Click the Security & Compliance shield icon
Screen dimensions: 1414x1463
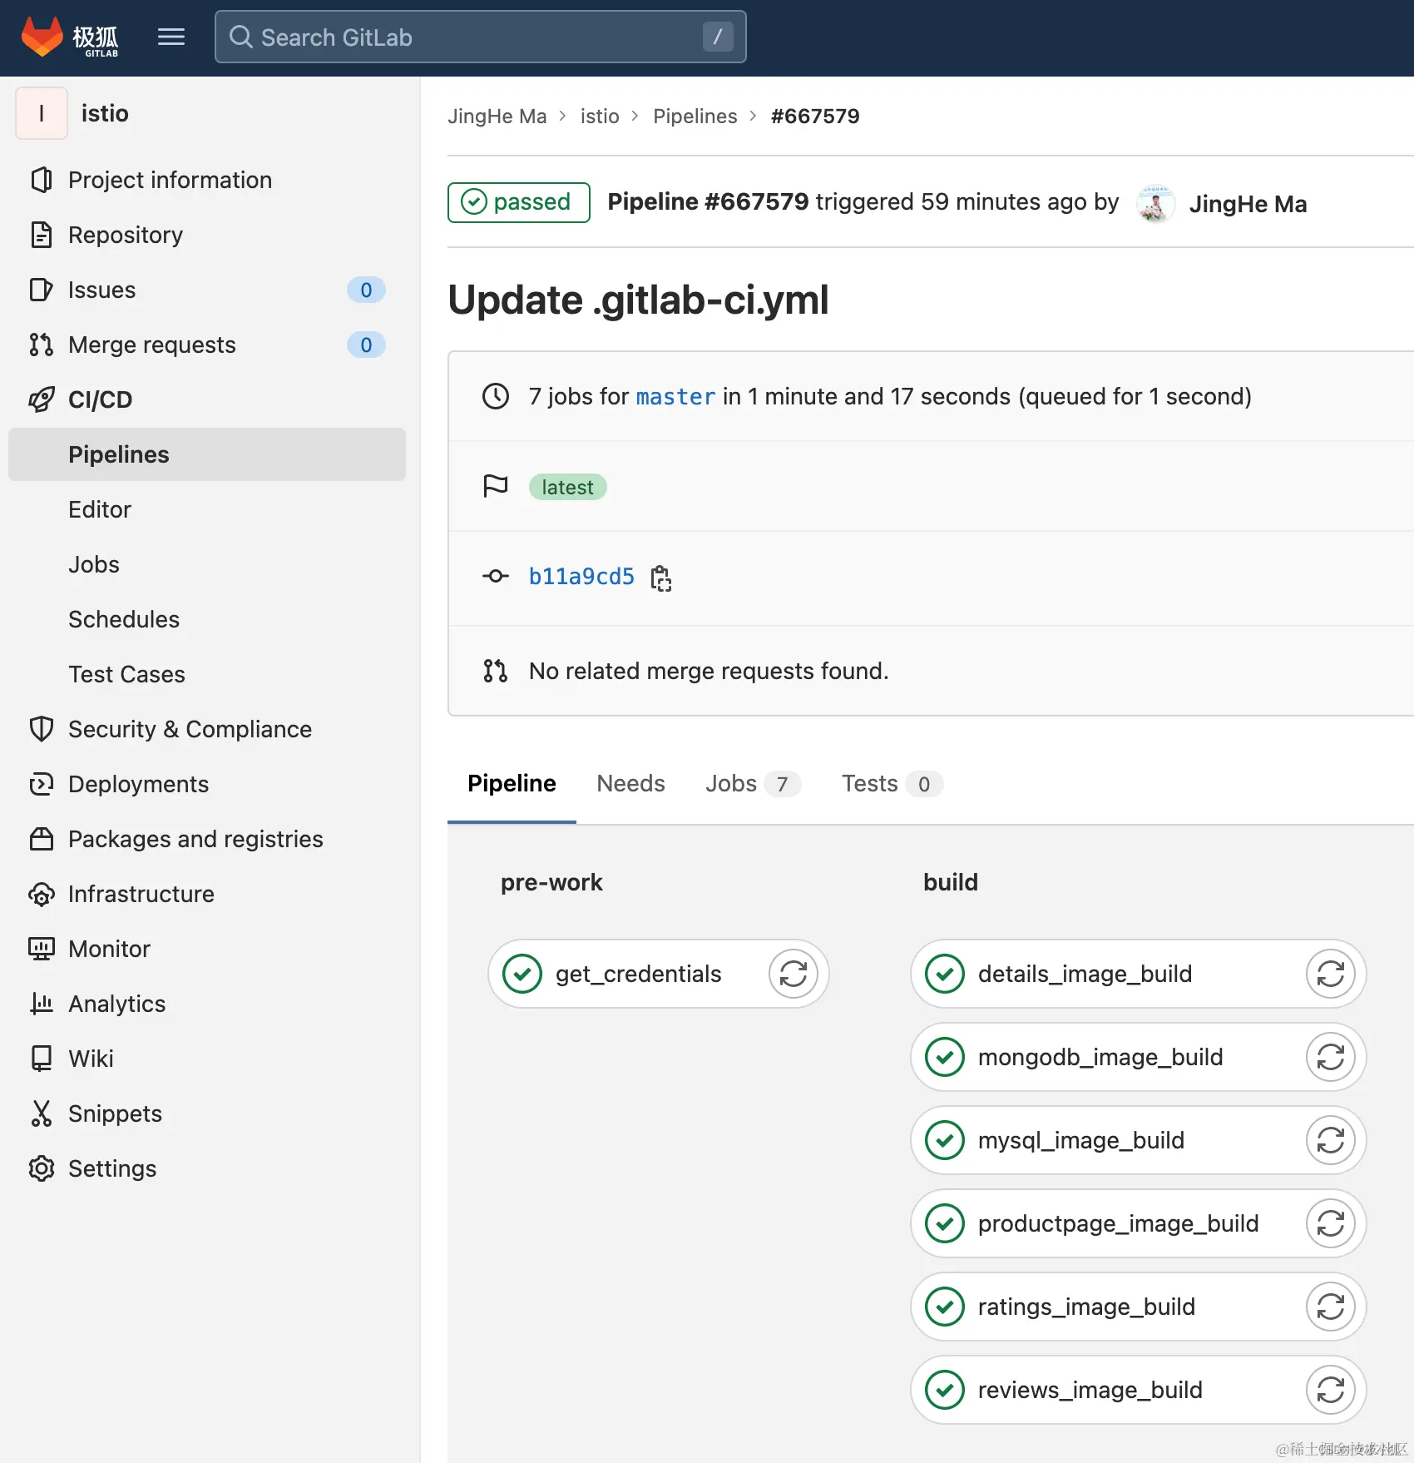[42, 729]
